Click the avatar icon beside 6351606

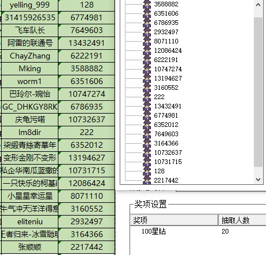coord(147,13)
